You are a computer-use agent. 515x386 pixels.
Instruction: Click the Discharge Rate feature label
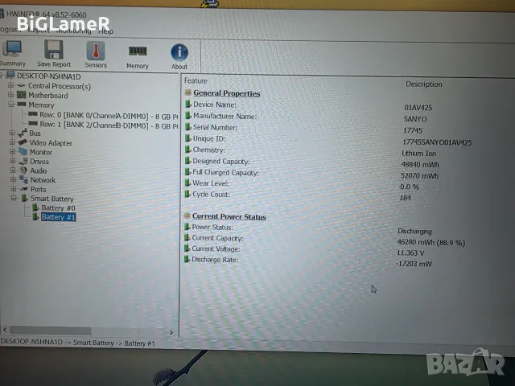point(215,260)
